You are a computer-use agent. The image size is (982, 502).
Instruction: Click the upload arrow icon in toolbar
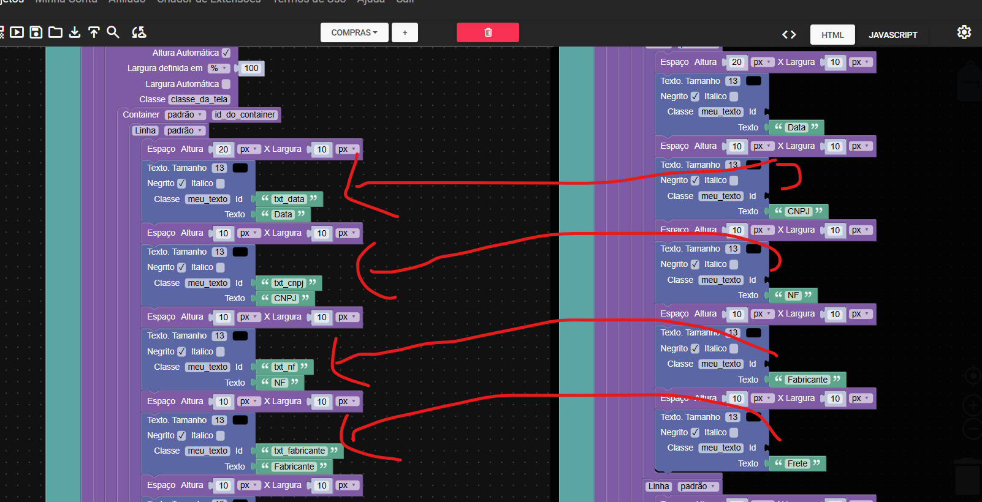pyautogui.click(x=94, y=32)
